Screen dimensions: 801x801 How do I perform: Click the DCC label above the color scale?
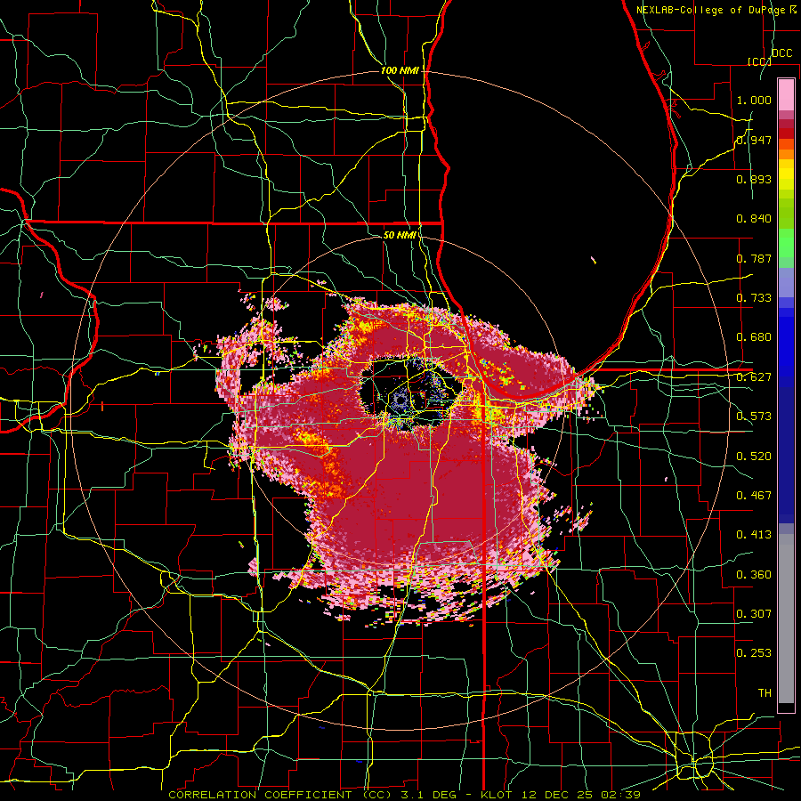(x=781, y=53)
